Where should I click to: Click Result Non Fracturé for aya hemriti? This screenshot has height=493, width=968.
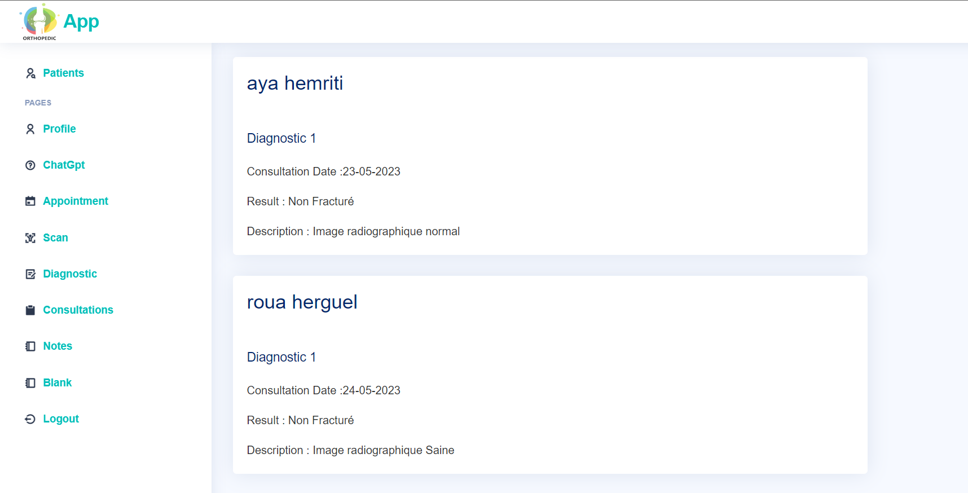tap(301, 201)
